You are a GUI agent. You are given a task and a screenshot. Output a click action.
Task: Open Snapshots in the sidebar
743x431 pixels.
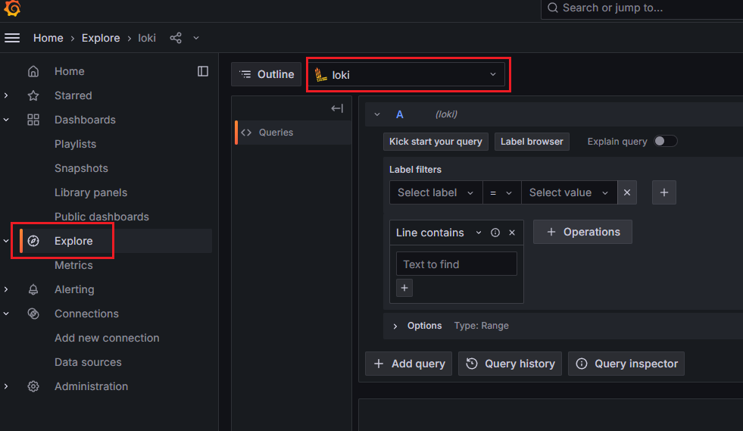click(81, 168)
